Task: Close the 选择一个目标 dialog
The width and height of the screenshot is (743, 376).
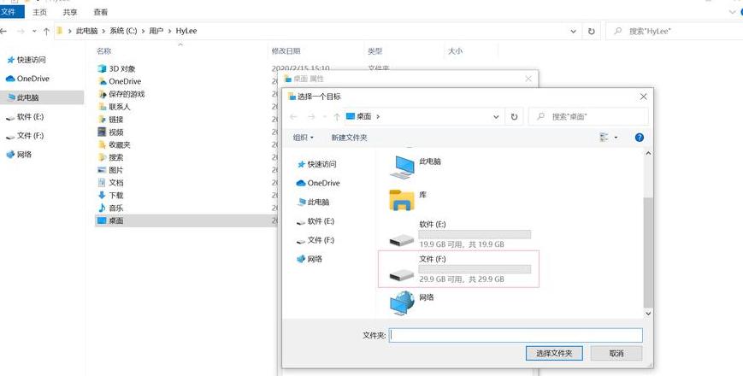Action: 643,97
